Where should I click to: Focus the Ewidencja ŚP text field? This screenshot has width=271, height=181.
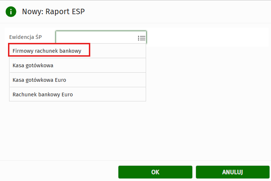point(96,37)
